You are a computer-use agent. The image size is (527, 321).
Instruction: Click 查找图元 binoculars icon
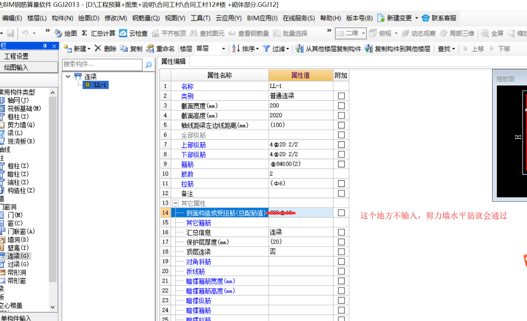point(194,33)
